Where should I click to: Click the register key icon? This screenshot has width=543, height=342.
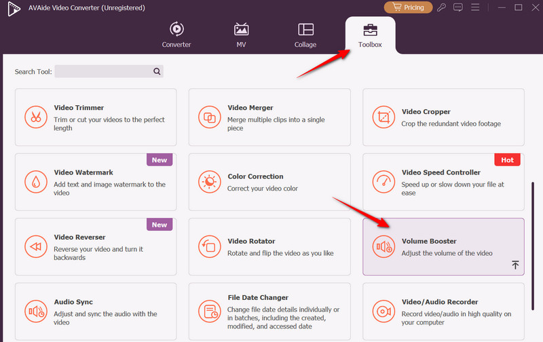point(442,7)
